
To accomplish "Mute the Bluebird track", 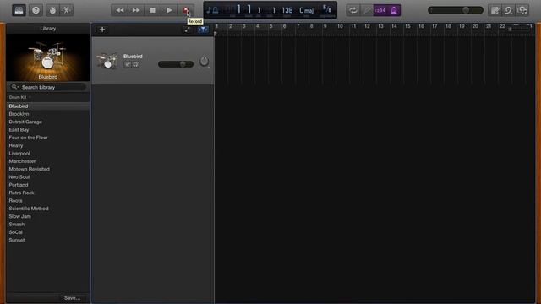I will (x=128, y=64).
